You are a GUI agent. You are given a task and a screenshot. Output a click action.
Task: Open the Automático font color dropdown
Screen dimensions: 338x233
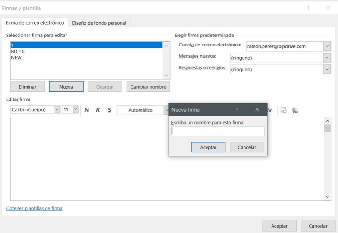point(166,110)
